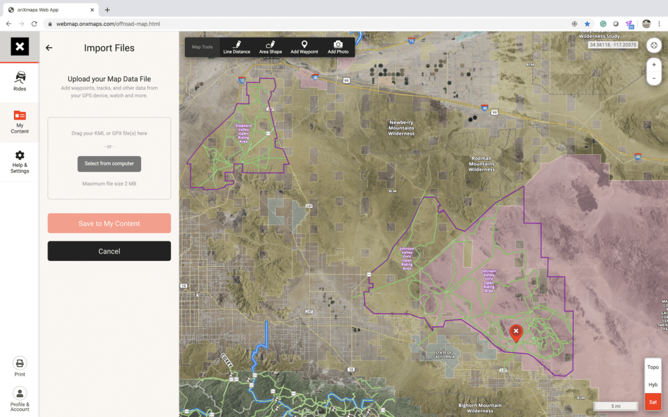The width and height of the screenshot is (668, 417).
Task: Close the onXmaps Web App tab
Action: 92,10
